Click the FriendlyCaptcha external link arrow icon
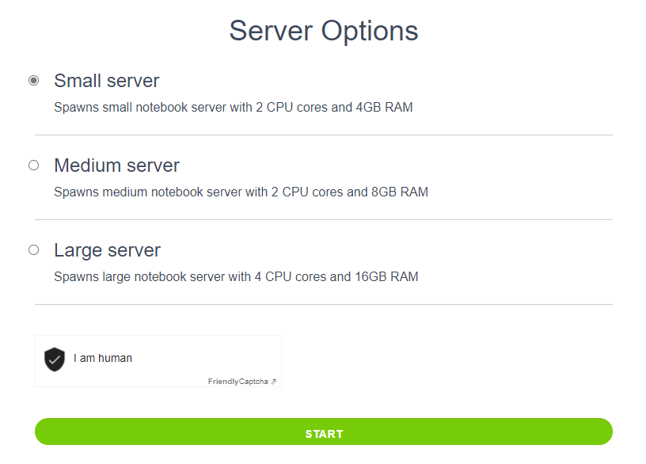The width and height of the screenshot is (646, 464). (x=274, y=382)
